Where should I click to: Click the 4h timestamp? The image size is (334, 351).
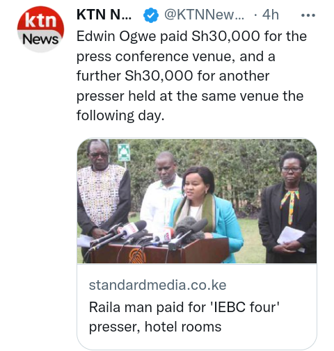[270, 15]
